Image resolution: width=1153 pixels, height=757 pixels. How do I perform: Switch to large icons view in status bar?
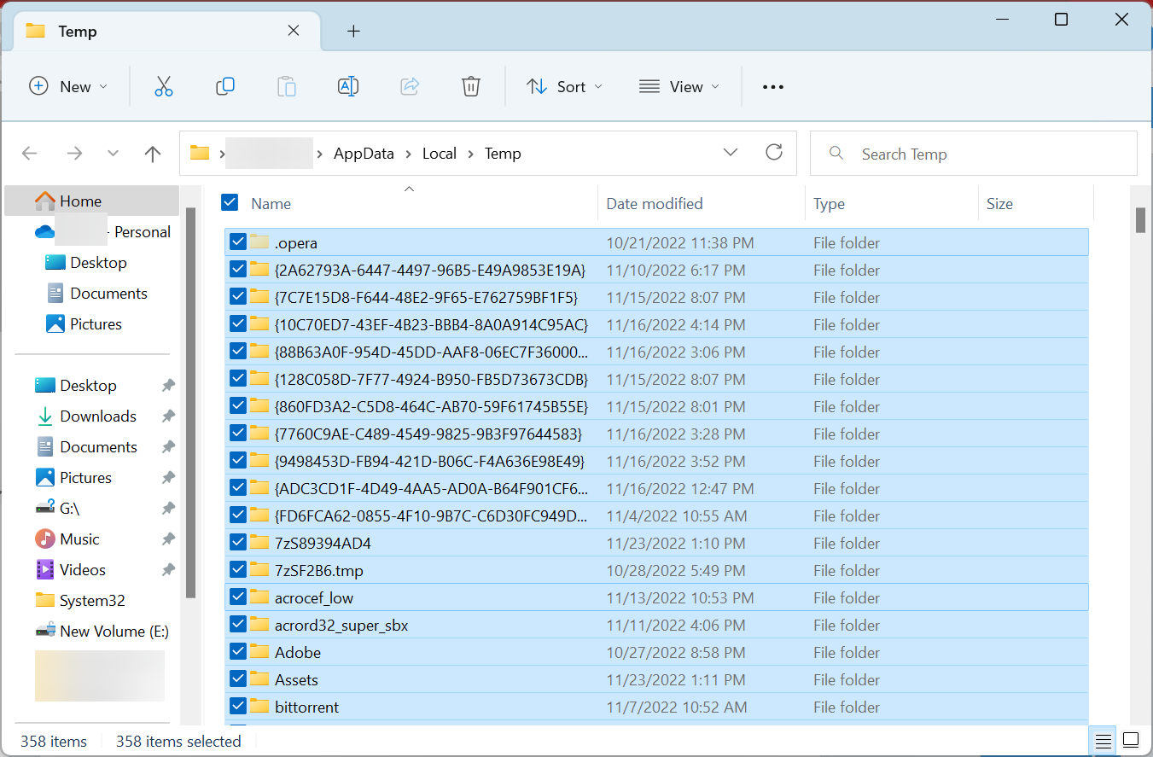pos(1131,738)
